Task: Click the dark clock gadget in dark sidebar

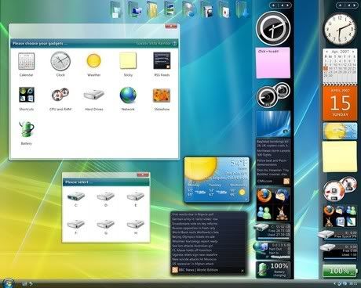Action: tap(273, 29)
